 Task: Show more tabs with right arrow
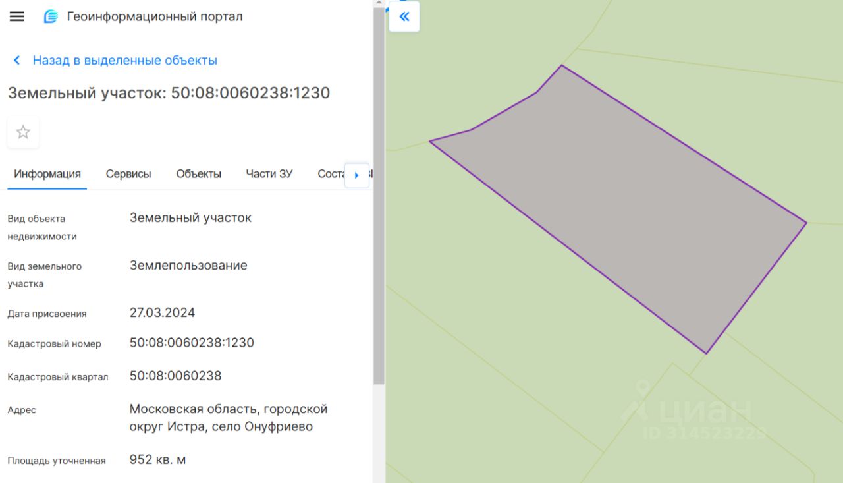[x=357, y=175]
